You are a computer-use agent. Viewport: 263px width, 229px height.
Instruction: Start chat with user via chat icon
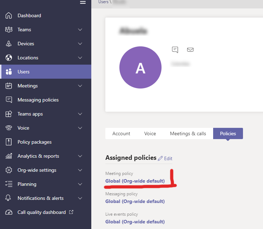175,50
